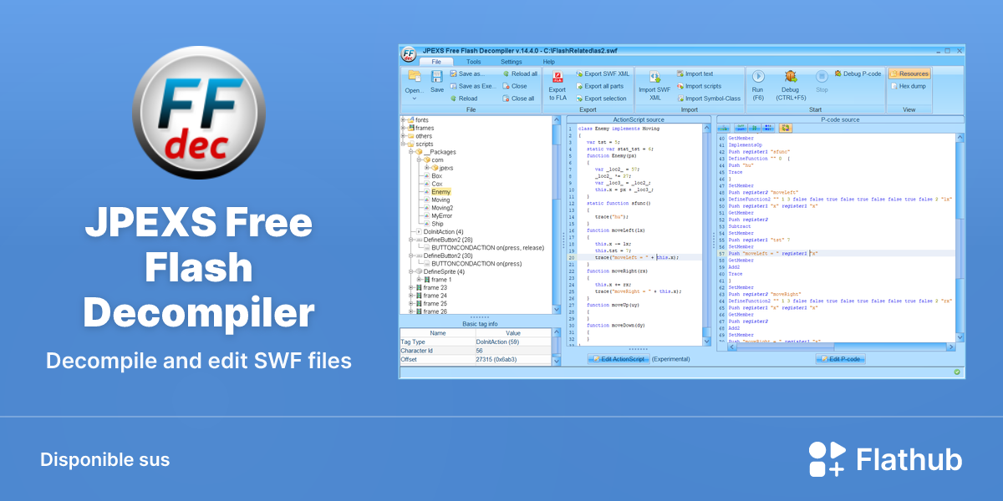Click the Value column header in tag info

[x=513, y=332]
